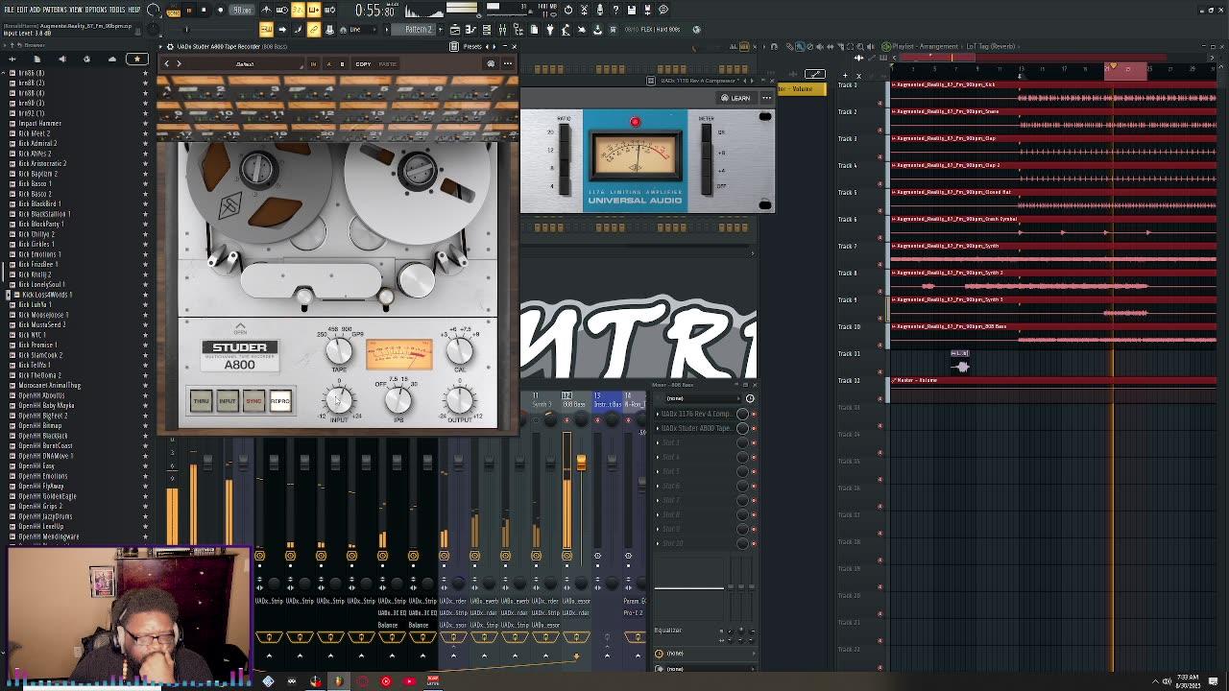This screenshot has width=1229, height=691.
Task: Open the FILE menu
Action: (9, 10)
